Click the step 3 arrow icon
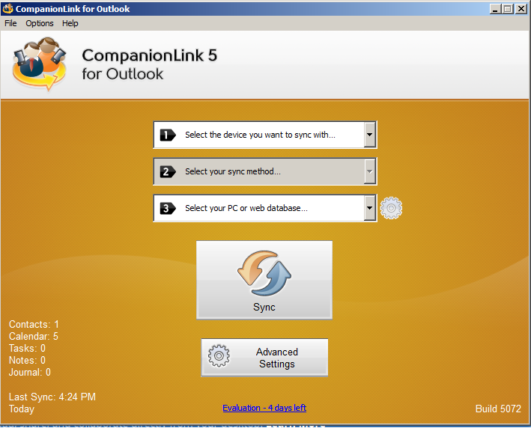 (x=168, y=208)
